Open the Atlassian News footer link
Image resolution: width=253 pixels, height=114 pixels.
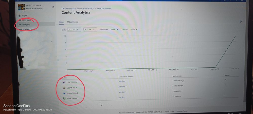pyautogui.click(x=182, y=111)
